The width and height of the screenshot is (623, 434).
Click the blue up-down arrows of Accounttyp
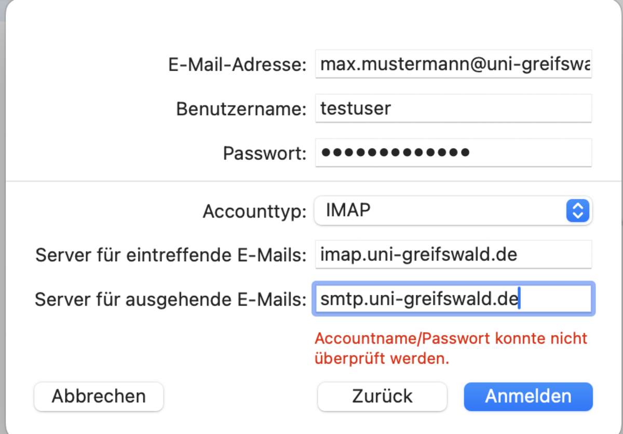tap(577, 211)
